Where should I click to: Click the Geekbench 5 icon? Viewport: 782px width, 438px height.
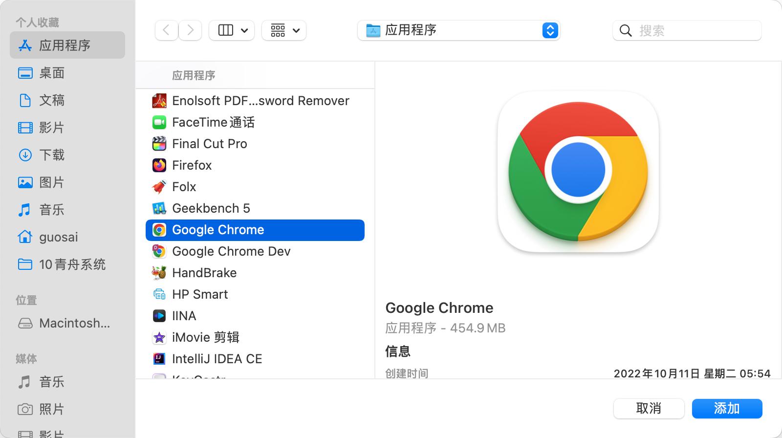(159, 208)
